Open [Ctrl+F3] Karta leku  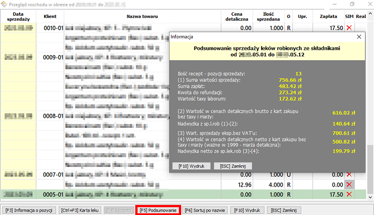click(x=80, y=210)
